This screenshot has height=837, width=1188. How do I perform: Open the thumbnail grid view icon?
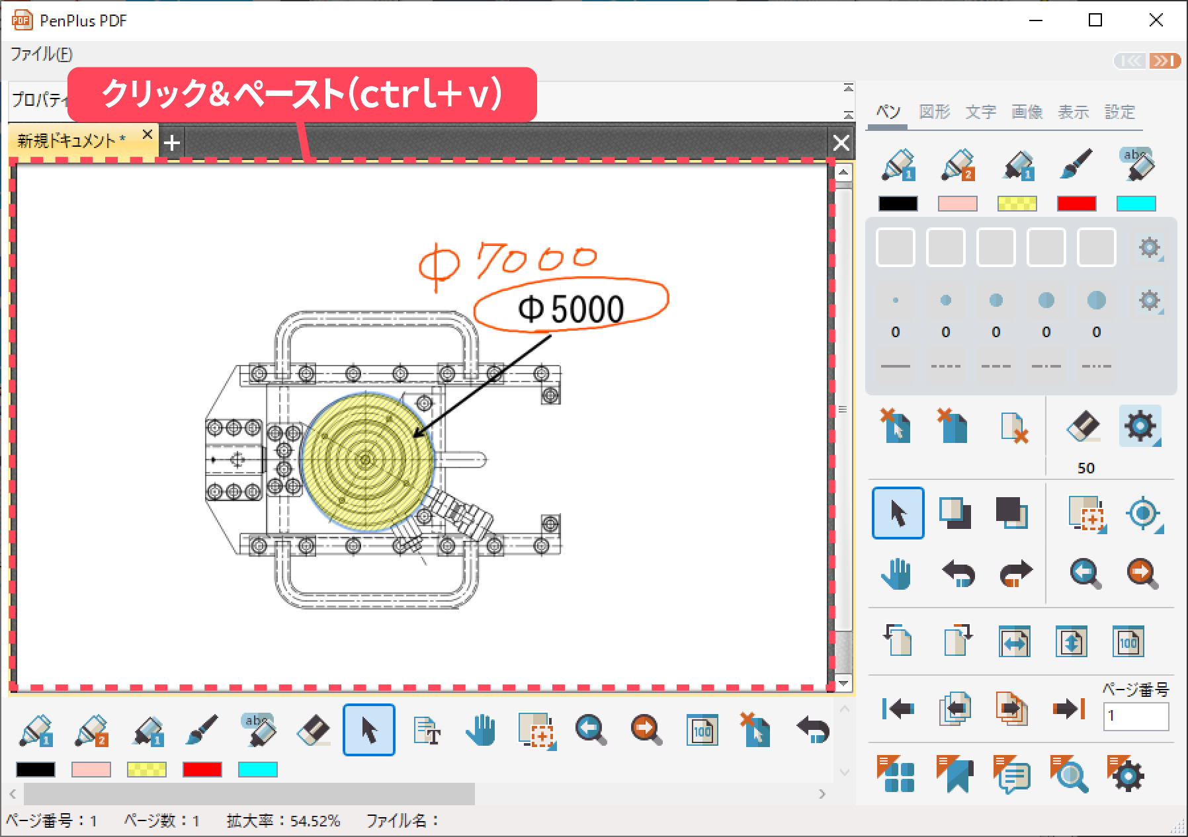click(896, 774)
